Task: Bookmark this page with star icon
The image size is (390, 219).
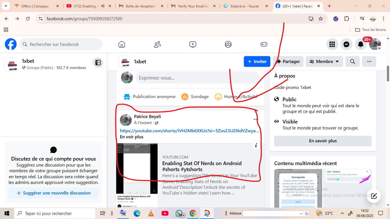Action: click(321, 19)
